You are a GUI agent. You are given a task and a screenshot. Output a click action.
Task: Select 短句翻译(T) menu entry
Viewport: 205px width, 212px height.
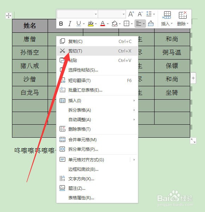[97, 80]
